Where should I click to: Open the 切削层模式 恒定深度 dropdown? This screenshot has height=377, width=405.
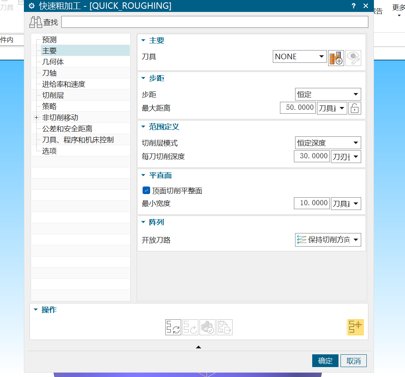pyautogui.click(x=328, y=143)
